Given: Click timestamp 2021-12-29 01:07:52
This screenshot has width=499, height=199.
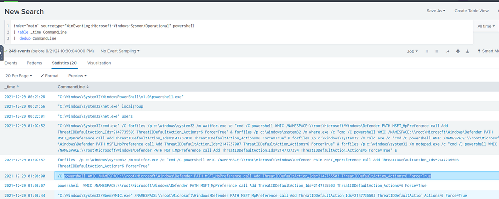Looking at the screenshot, I should (25, 126).
